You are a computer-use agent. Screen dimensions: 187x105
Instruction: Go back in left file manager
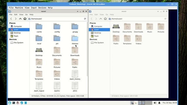coord(11,19)
